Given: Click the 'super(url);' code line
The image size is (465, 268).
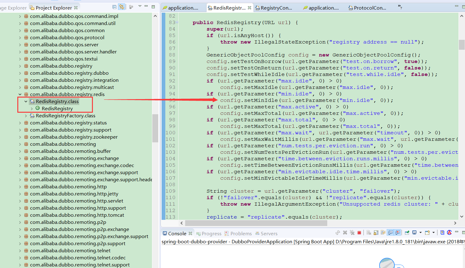Looking at the screenshot, I should (225, 29).
